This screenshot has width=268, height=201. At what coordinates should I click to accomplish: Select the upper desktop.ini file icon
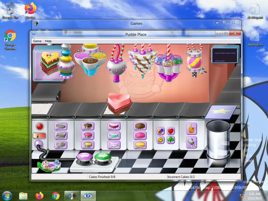[x=255, y=11]
